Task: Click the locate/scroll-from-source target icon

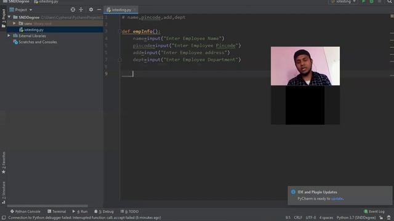Action: point(73,10)
